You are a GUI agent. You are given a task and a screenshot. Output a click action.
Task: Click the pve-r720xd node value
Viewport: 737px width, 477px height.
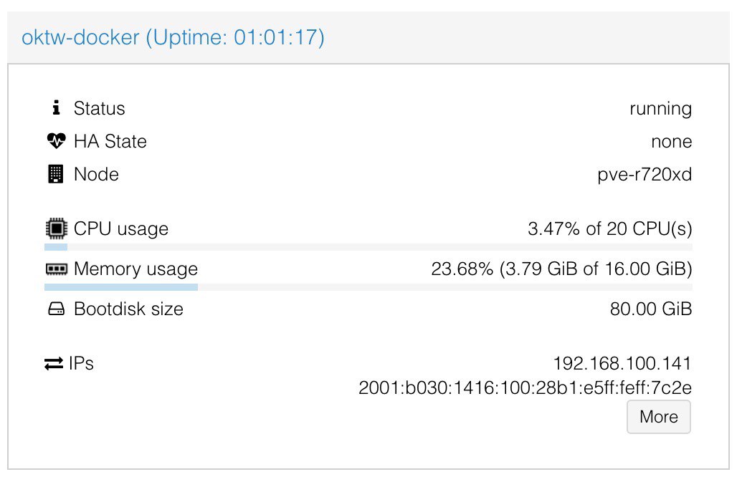645,174
